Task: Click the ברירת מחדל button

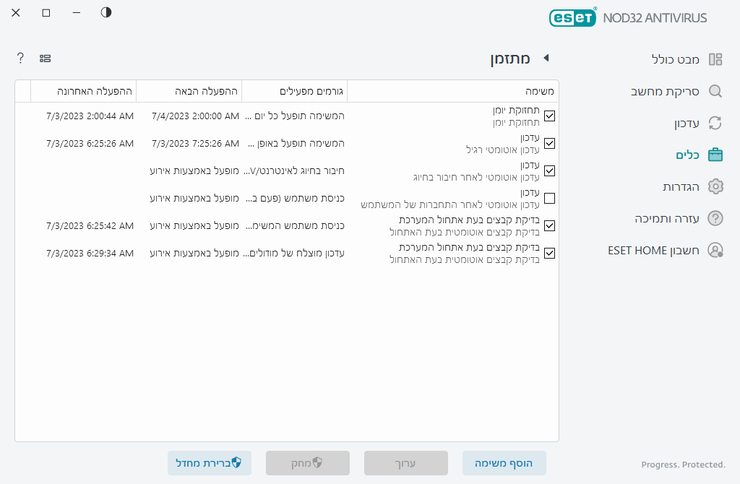Action: [x=210, y=463]
